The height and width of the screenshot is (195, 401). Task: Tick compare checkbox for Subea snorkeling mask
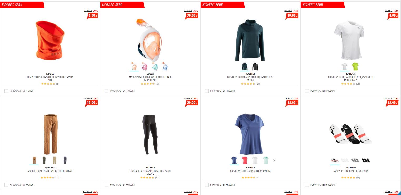click(107, 91)
